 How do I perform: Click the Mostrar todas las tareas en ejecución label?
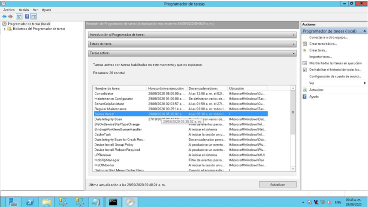pos(335,63)
